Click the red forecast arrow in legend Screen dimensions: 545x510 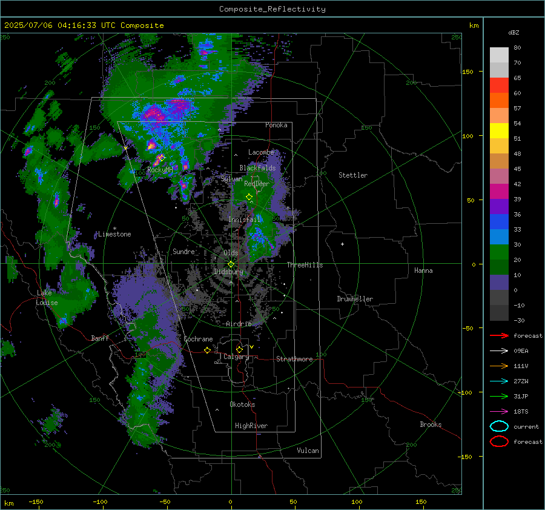(x=499, y=335)
